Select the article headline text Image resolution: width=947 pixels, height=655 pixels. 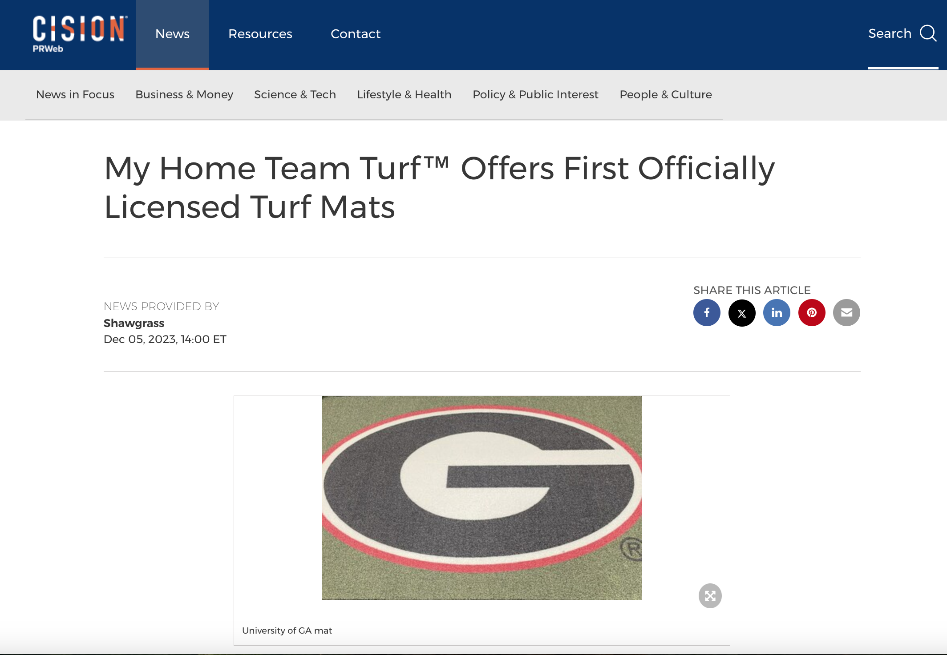tap(439, 187)
